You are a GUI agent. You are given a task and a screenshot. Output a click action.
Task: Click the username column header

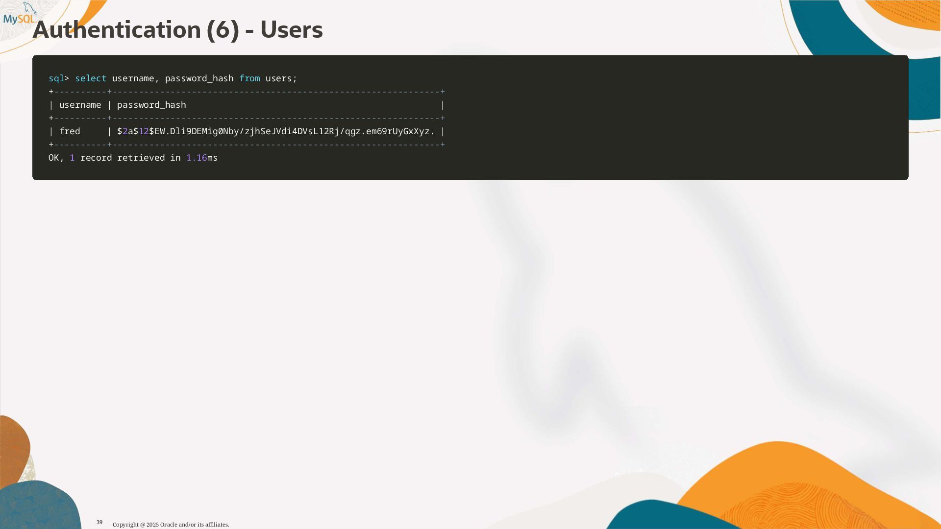(80, 105)
